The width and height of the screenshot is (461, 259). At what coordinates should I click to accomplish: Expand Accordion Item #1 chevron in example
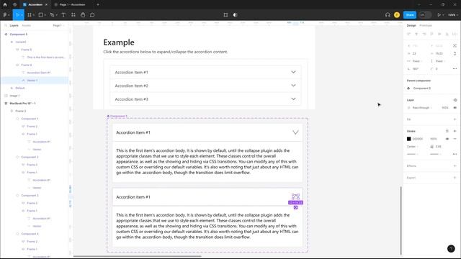293,72
